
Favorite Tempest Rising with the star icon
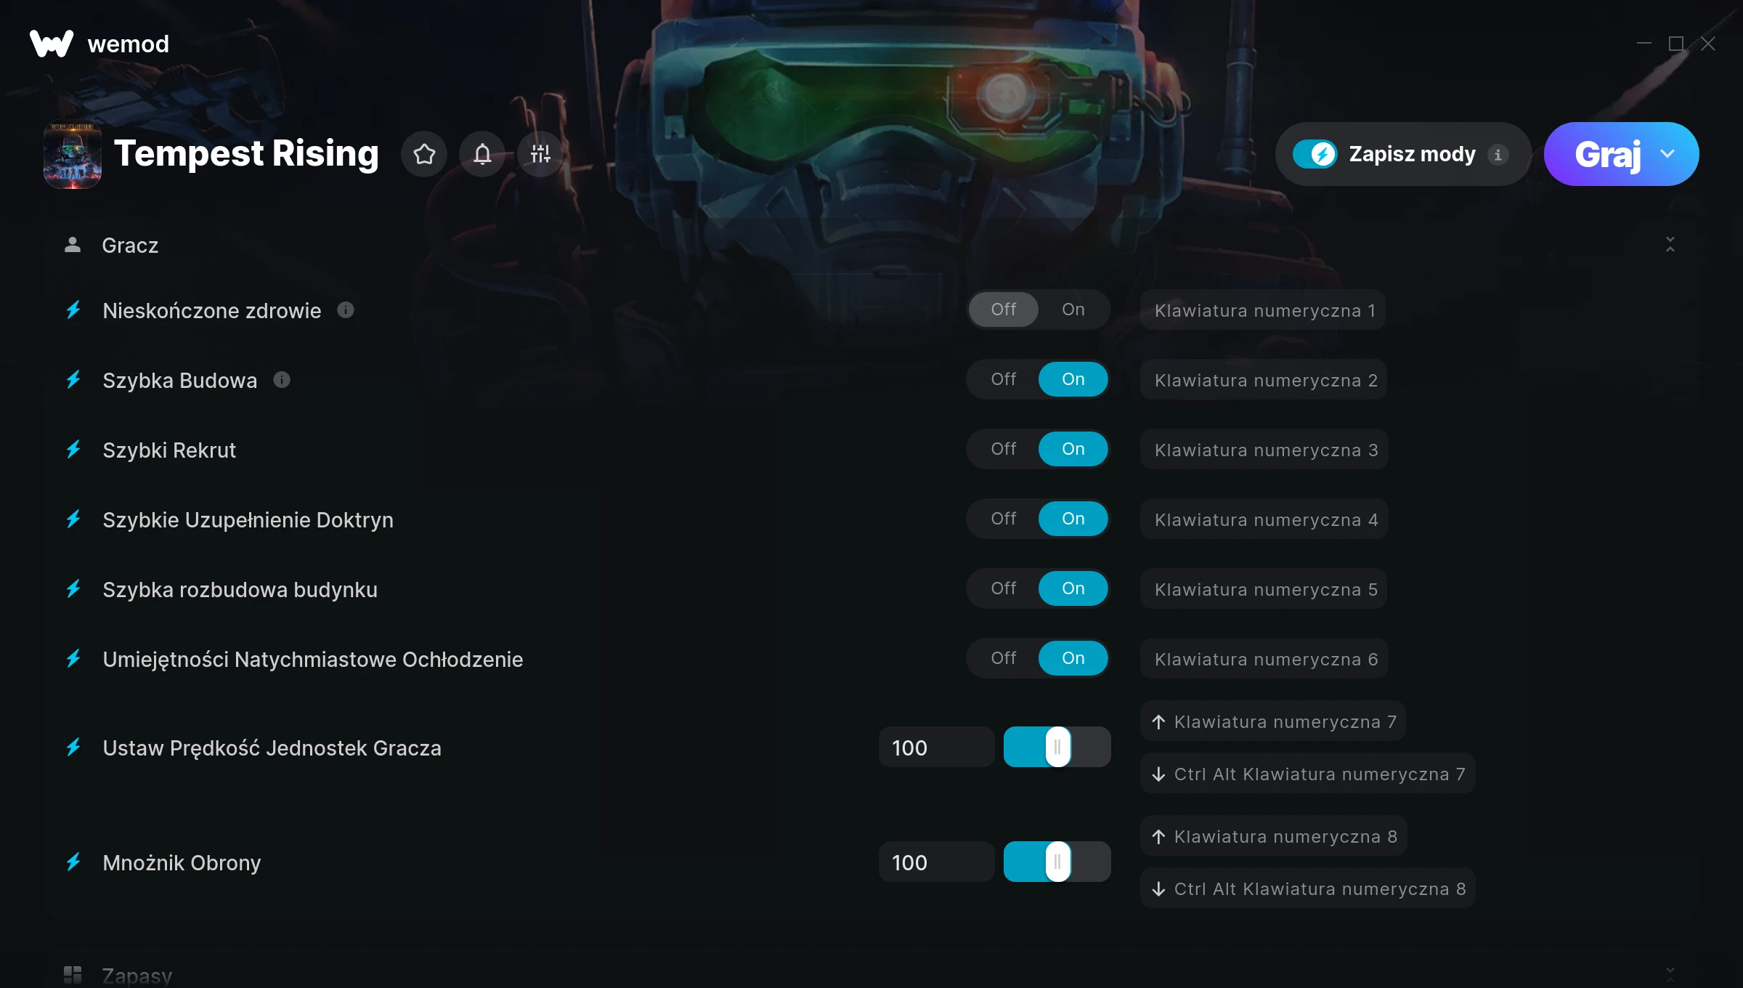(424, 154)
